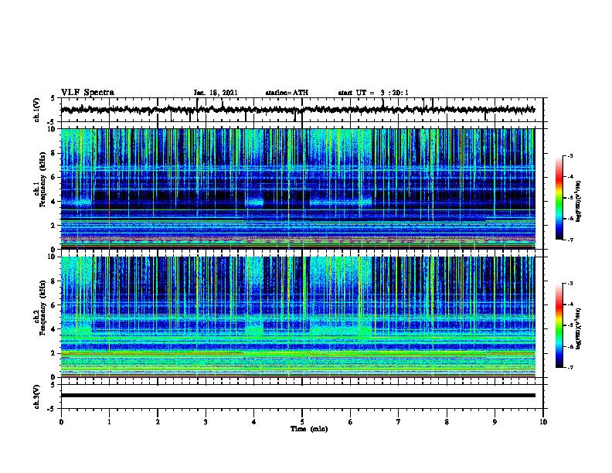This screenshot has height=473, width=612.
Task: Click the "8" kHz tick on ch.2 spectrogram
Action: 54,281
